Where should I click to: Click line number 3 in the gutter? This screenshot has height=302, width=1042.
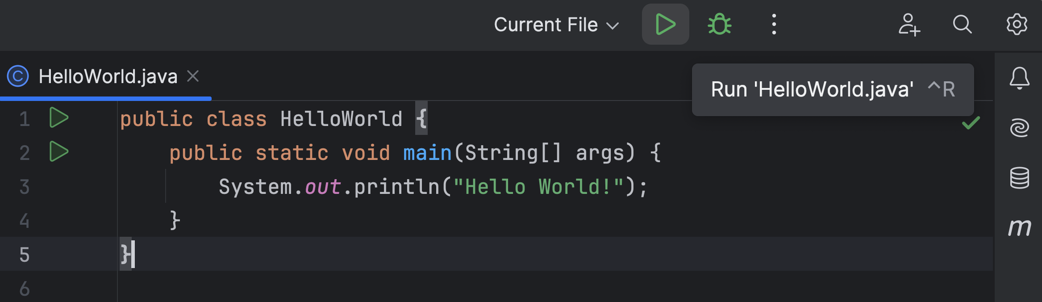25,187
